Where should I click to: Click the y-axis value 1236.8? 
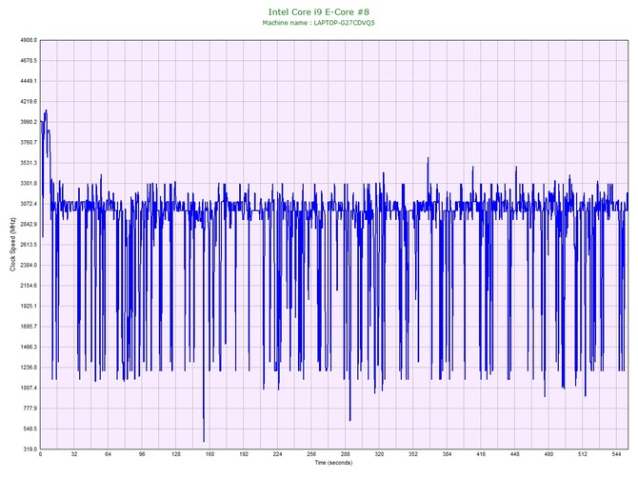29,367
